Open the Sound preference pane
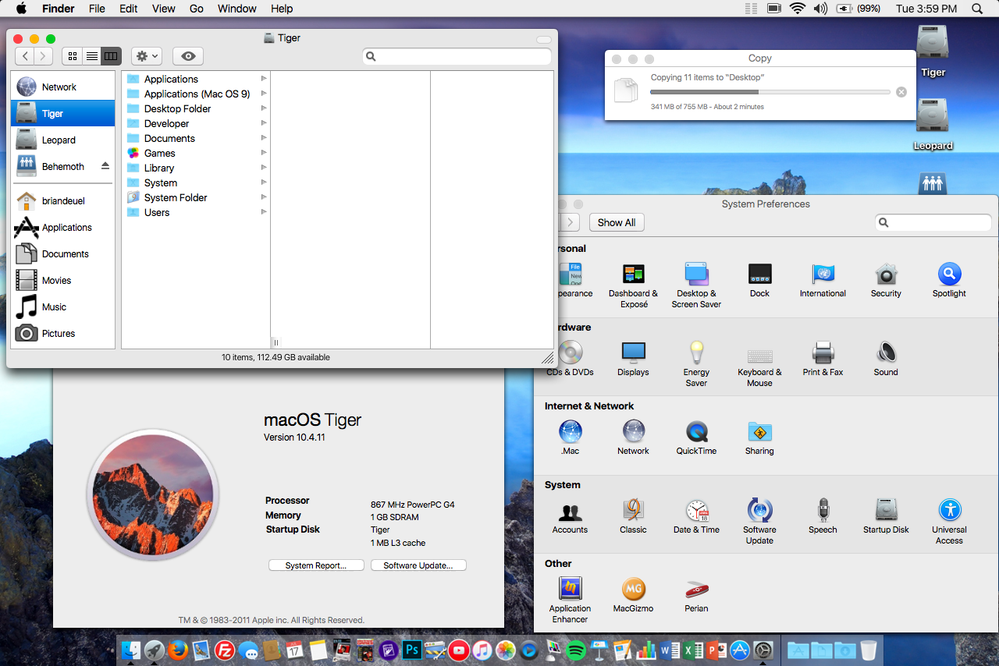This screenshot has height=666, width=999. (x=886, y=352)
